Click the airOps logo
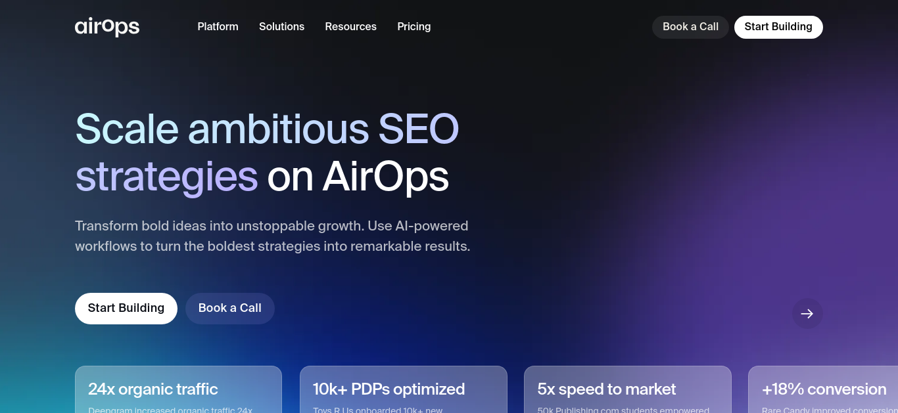Image resolution: width=898 pixels, height=413 pixels. coord(107,27)
